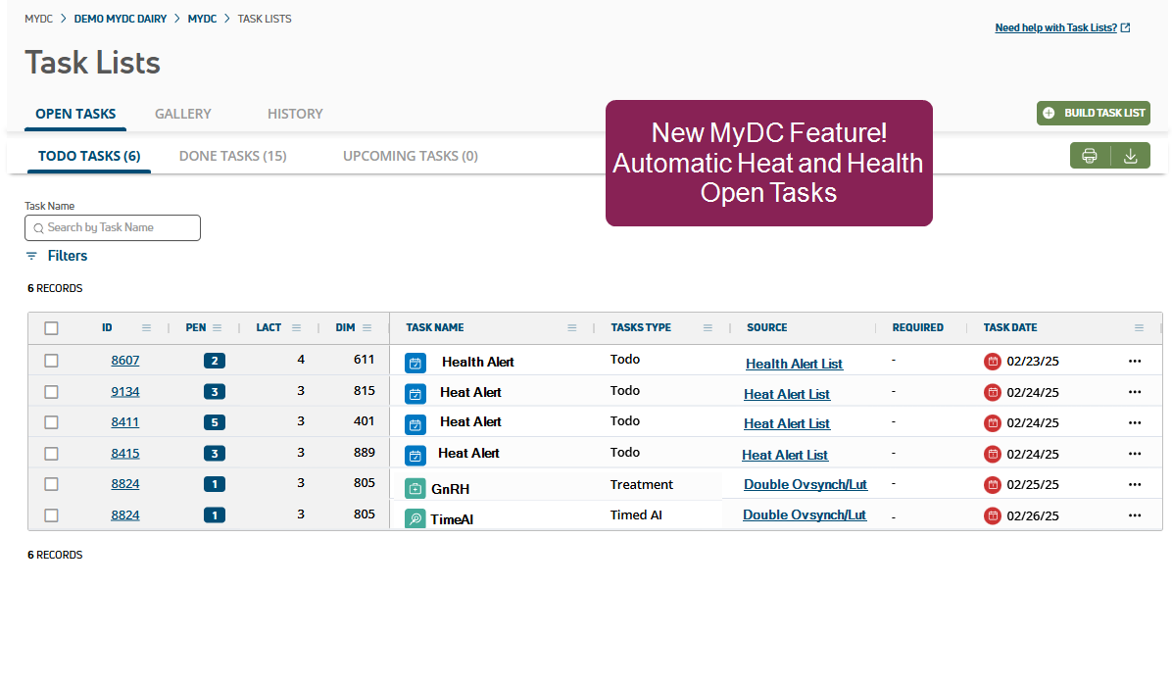Click the Health Alert task icon

click(x=415, y=364)
